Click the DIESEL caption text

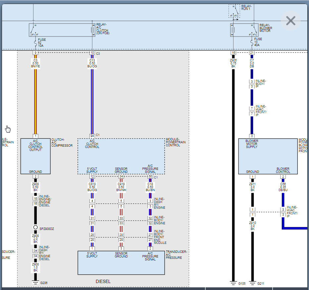103,281
